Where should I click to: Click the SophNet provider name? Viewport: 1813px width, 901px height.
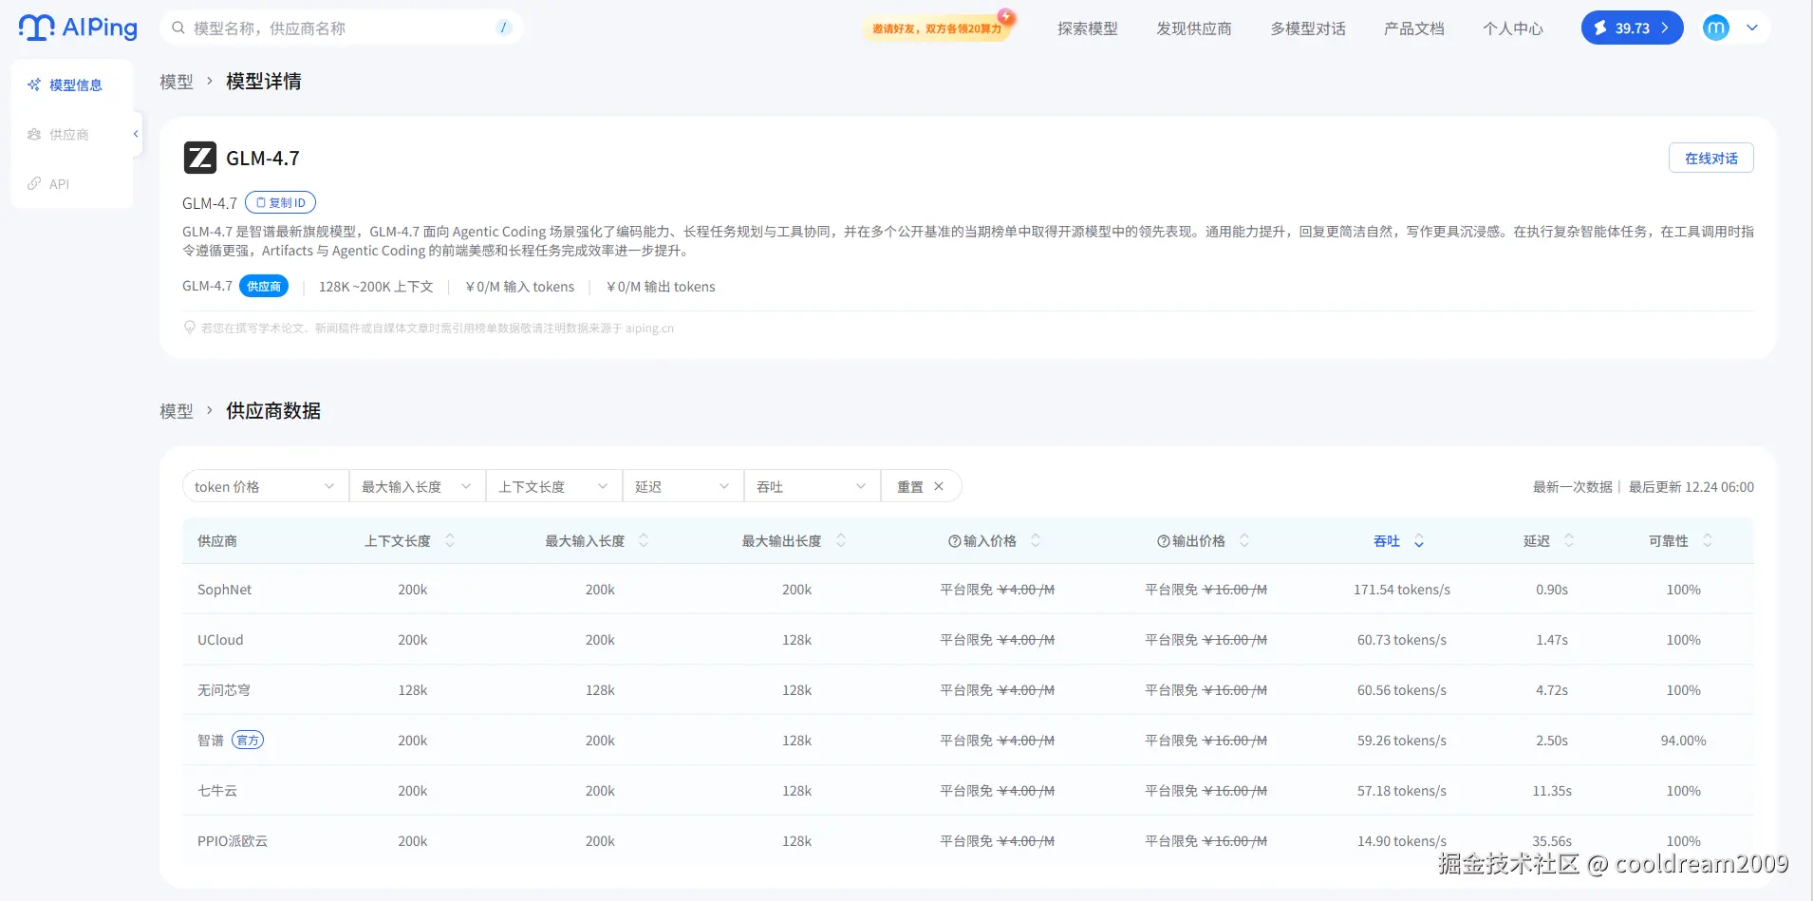click(x=225, y=590)
